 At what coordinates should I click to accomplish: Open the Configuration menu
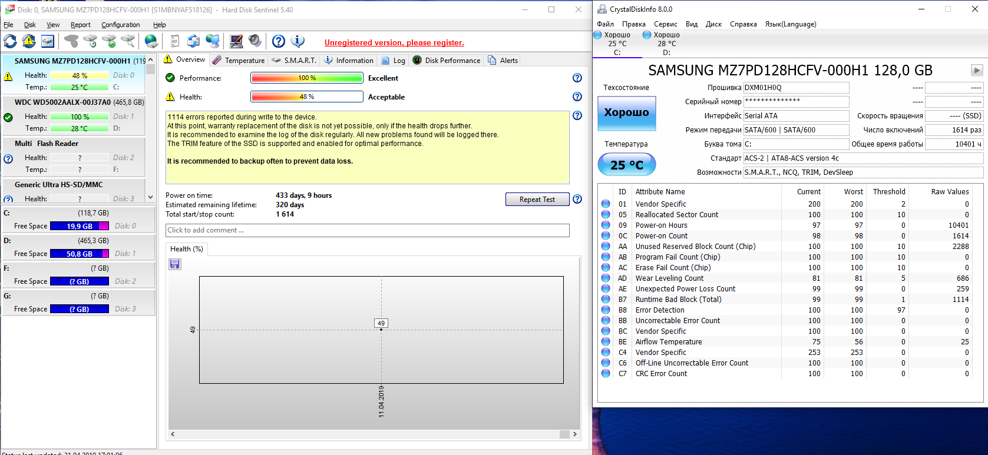point(121,25)
